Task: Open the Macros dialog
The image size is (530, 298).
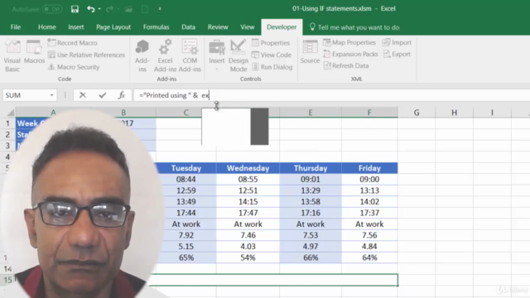Action: point(34,51)
